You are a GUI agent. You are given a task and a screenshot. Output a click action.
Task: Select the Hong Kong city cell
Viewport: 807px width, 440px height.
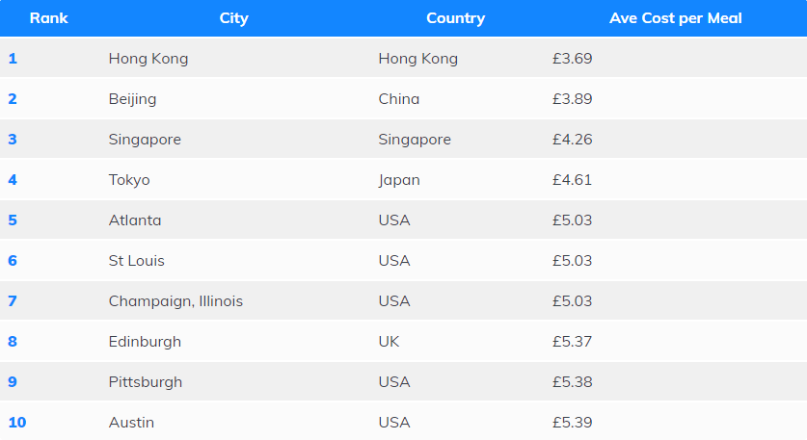coord(148,59)
